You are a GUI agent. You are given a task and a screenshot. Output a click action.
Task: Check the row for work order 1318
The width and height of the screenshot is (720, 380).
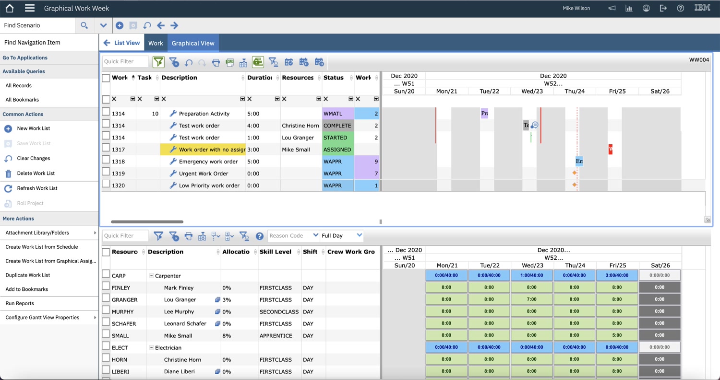pos(106,160)
